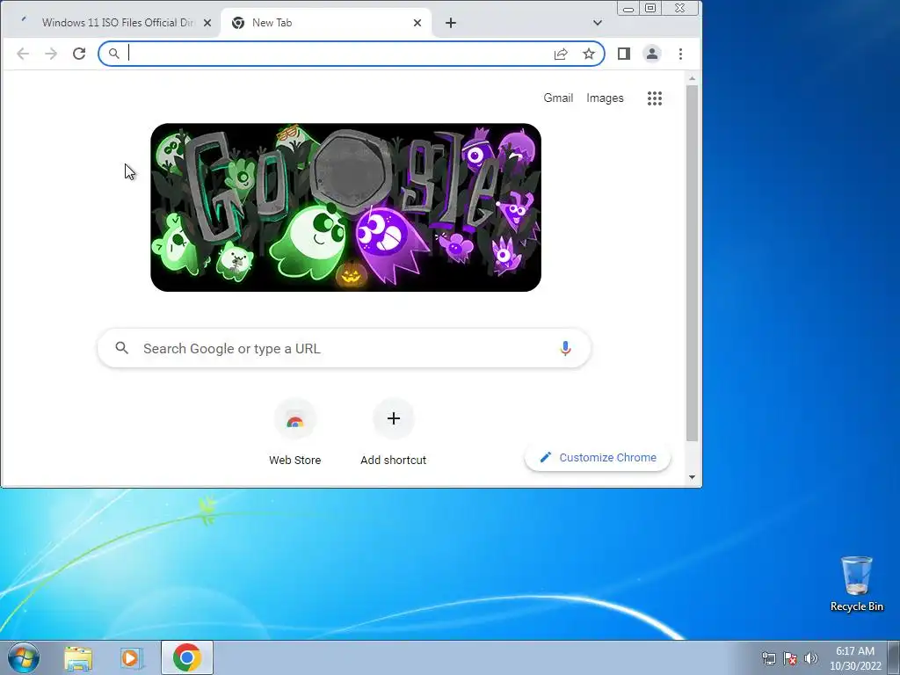900x675 pixels.
Task: Click the Customize Chrome button
Action: tap(598, 457)
